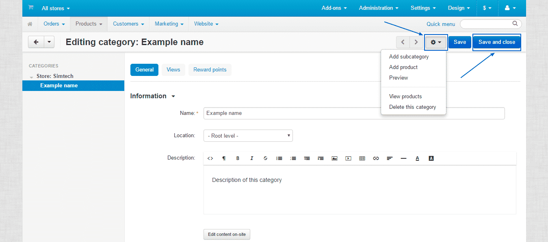Viewport: 548px width, 242px height.
Task: Insert an image into the description
Action: coord(334,158)
